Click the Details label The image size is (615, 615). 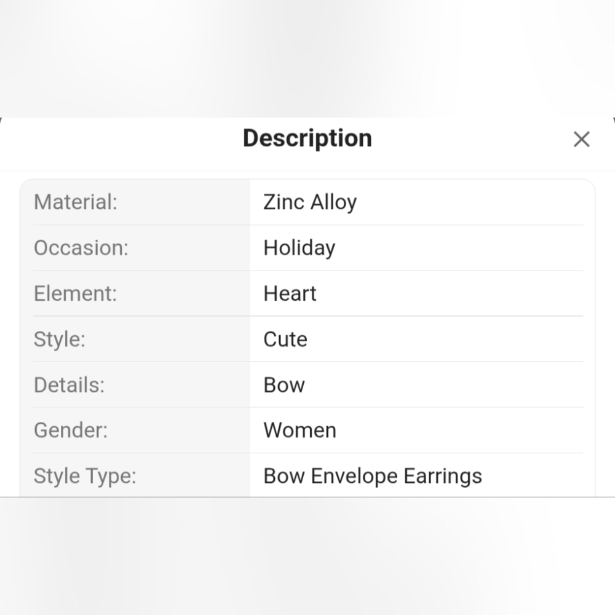click(x=69, y=385)
